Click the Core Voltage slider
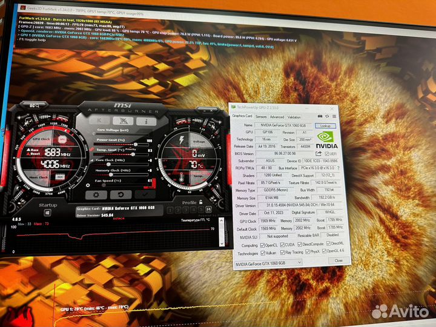 click(121, 134)
